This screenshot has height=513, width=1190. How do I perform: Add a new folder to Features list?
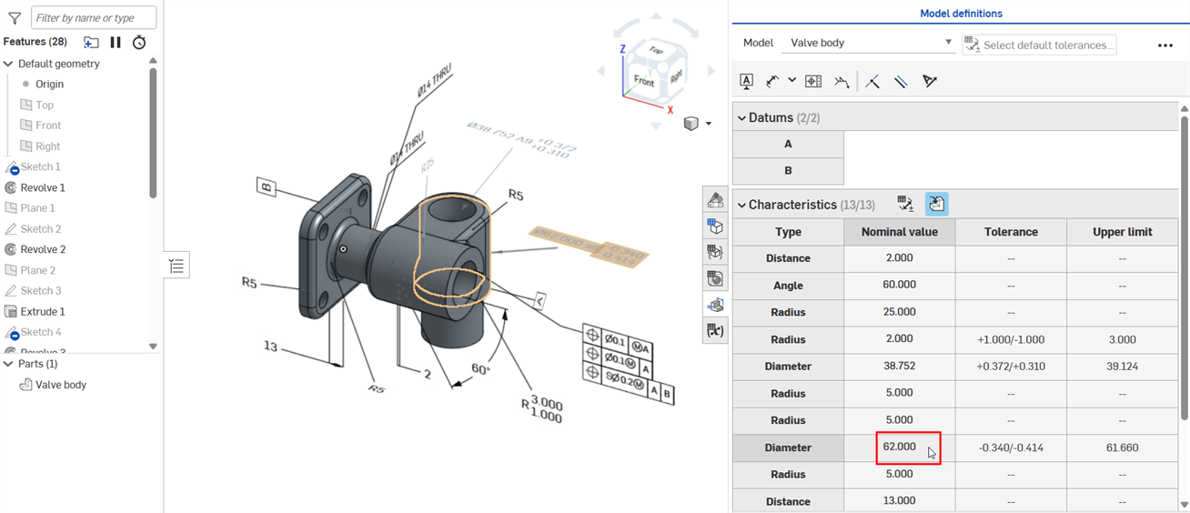click(x=91, y=42)
